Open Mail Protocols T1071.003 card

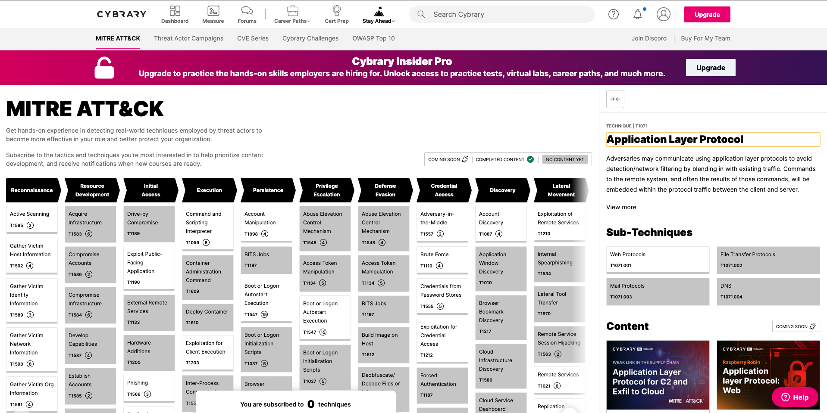point(658,291)
